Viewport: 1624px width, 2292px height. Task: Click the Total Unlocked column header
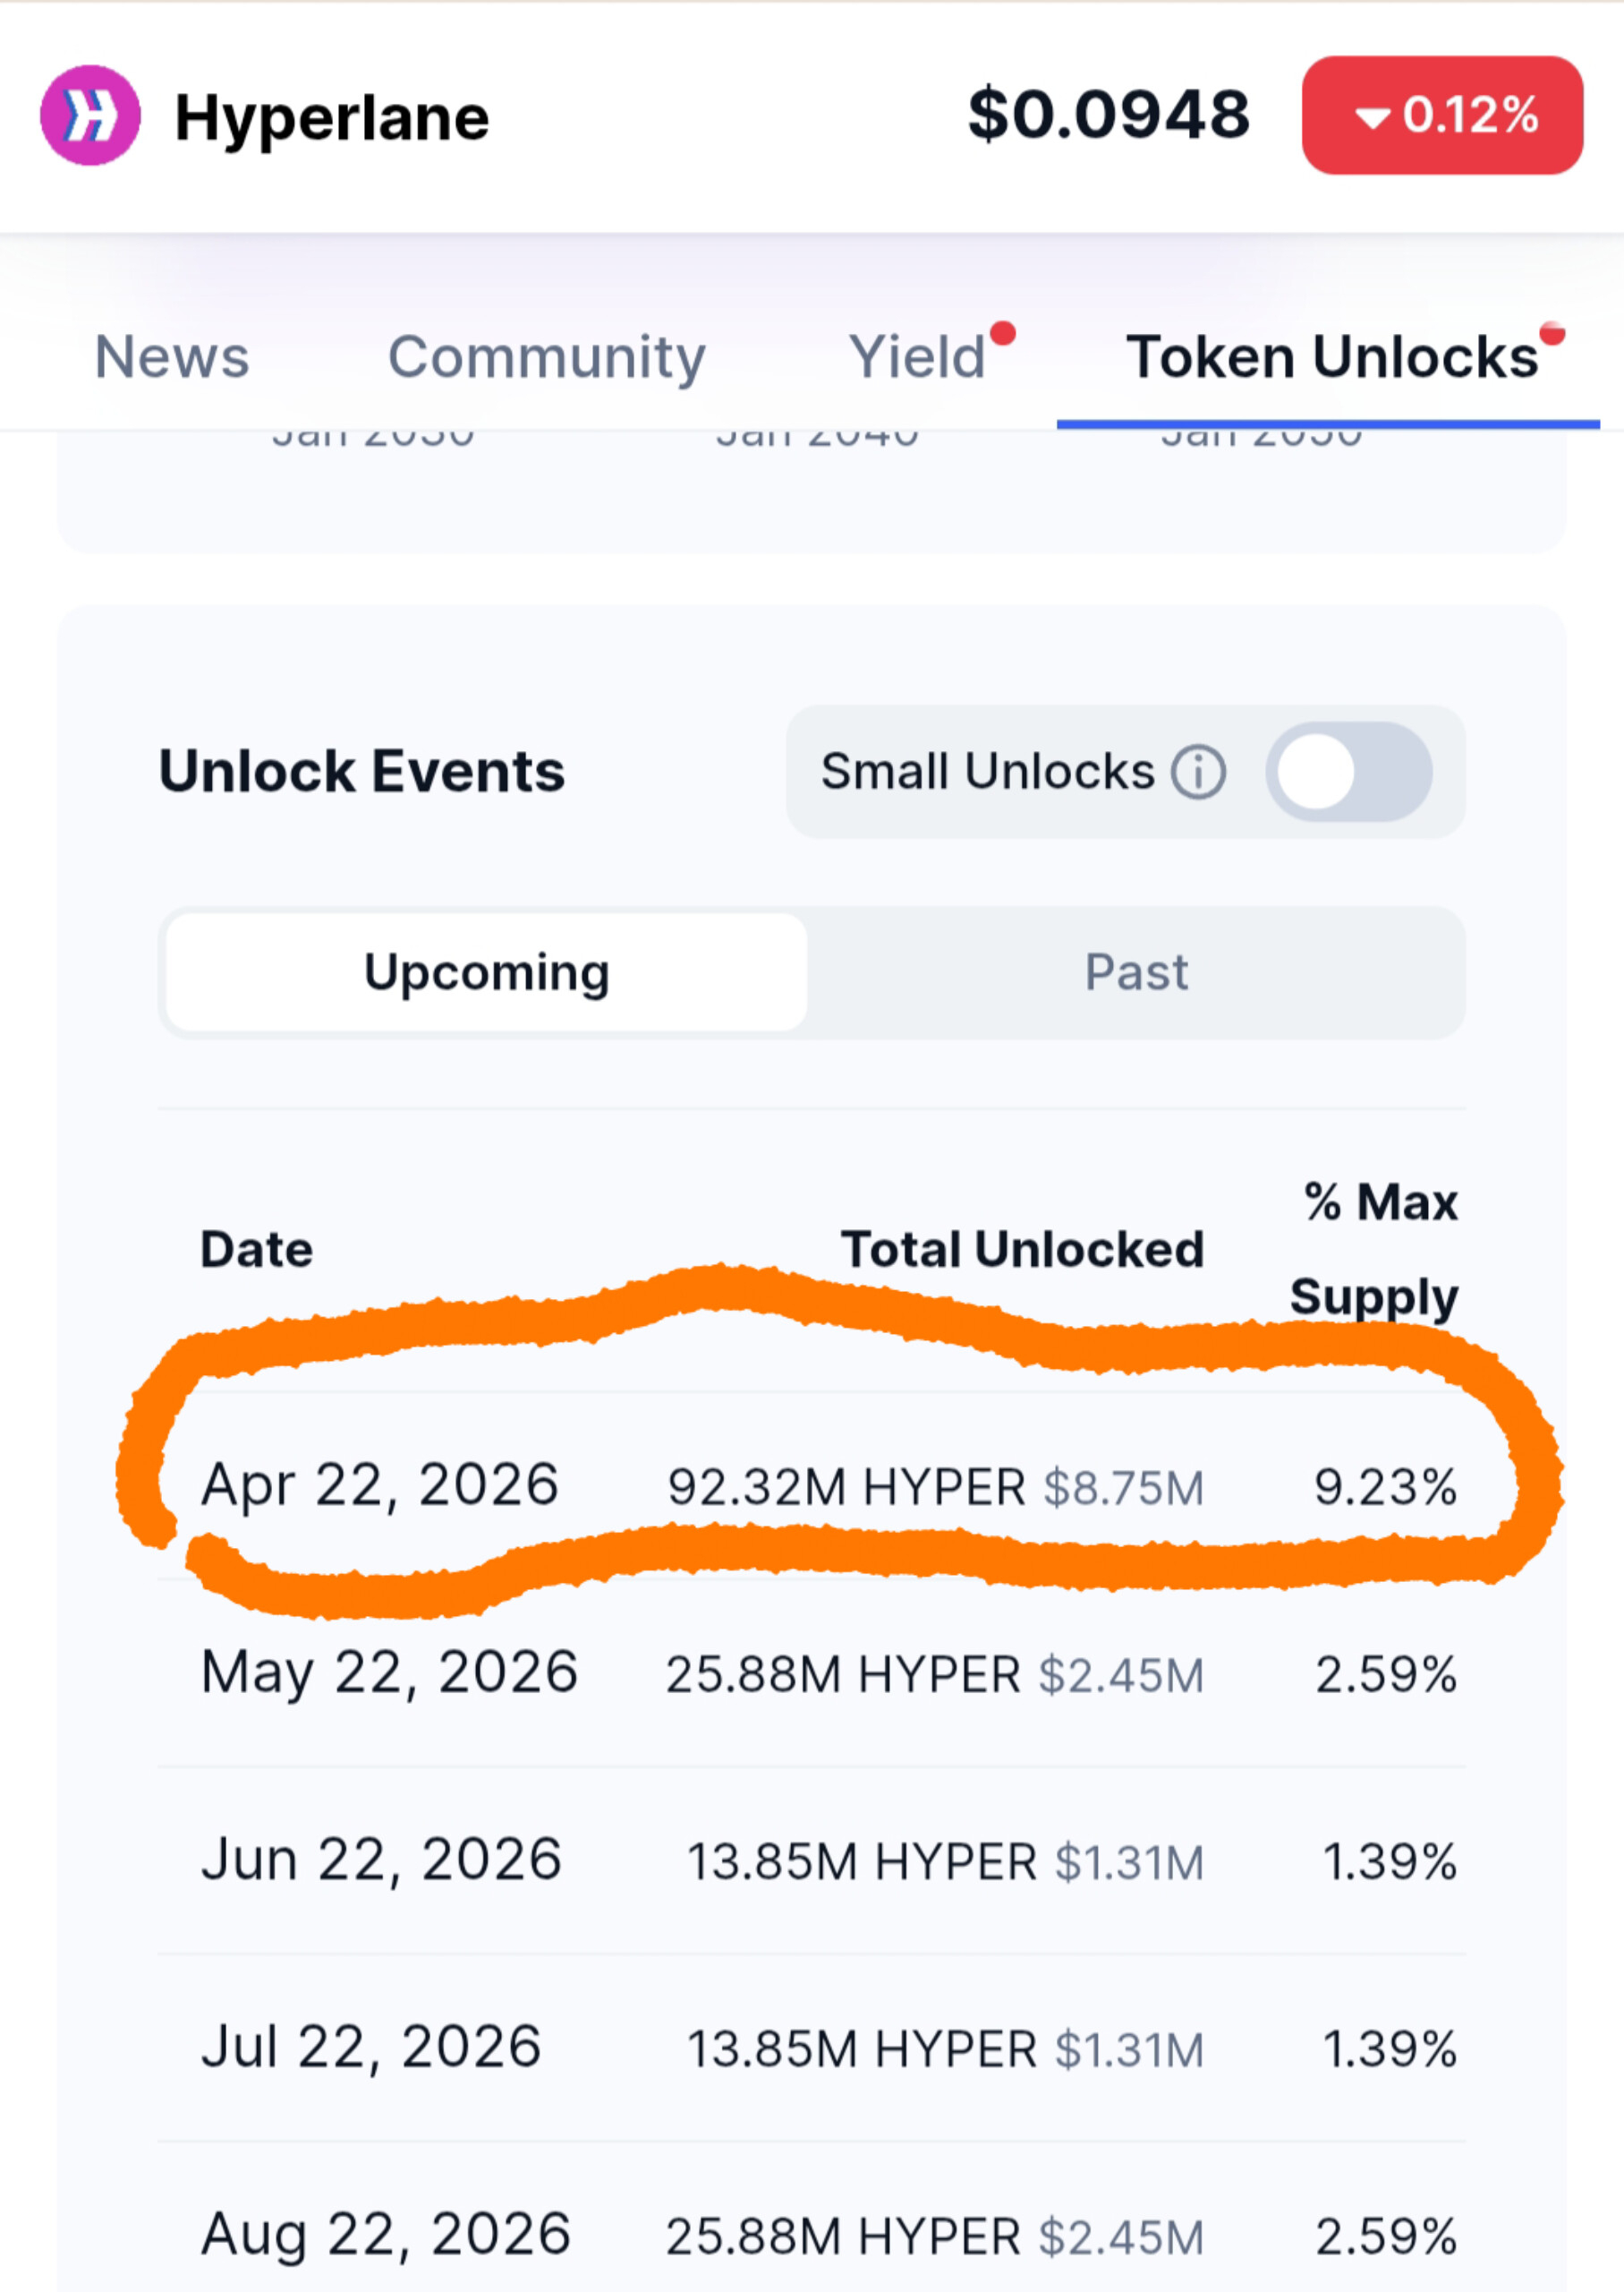click(1022, 1250)
